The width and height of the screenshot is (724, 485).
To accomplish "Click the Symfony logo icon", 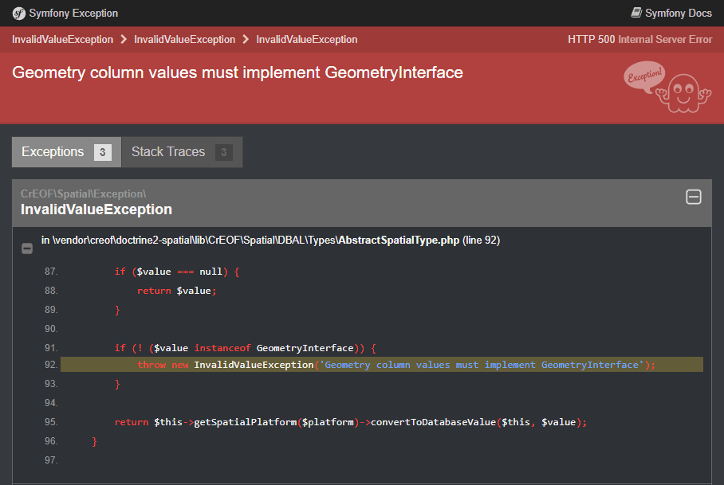I will pyautogui.click(x=18, y=13).
